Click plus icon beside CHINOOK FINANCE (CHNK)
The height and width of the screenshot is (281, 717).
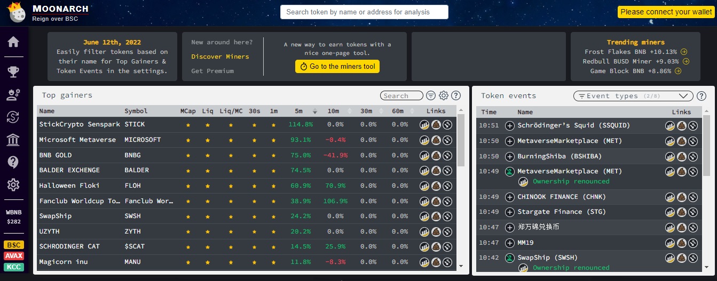tap(510, 197)
